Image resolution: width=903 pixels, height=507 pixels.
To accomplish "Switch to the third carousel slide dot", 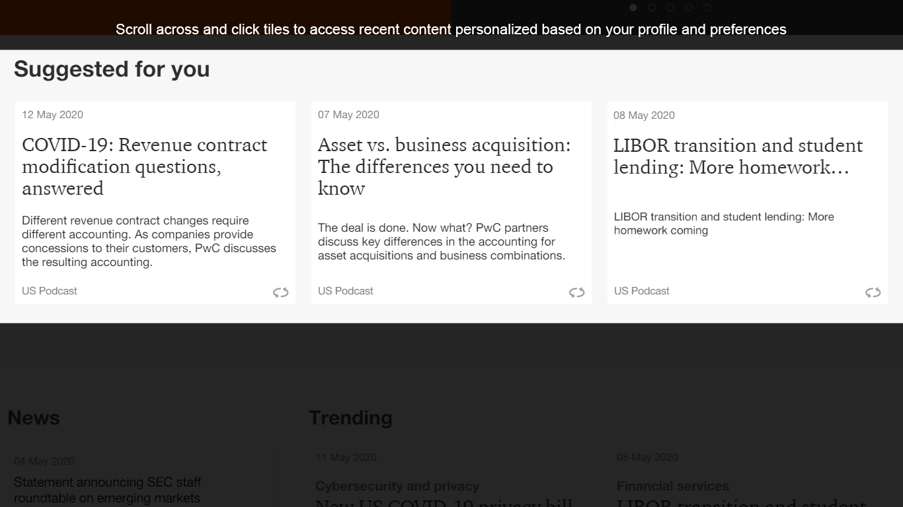I will click(670, 7).
